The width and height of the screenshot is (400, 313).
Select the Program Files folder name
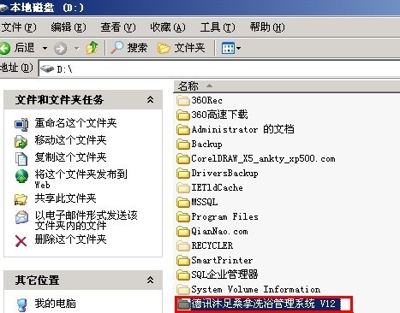224,216
